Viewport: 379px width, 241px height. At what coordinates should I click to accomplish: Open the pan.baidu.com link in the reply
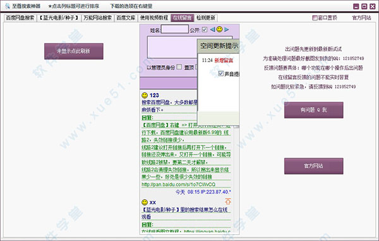178,184
